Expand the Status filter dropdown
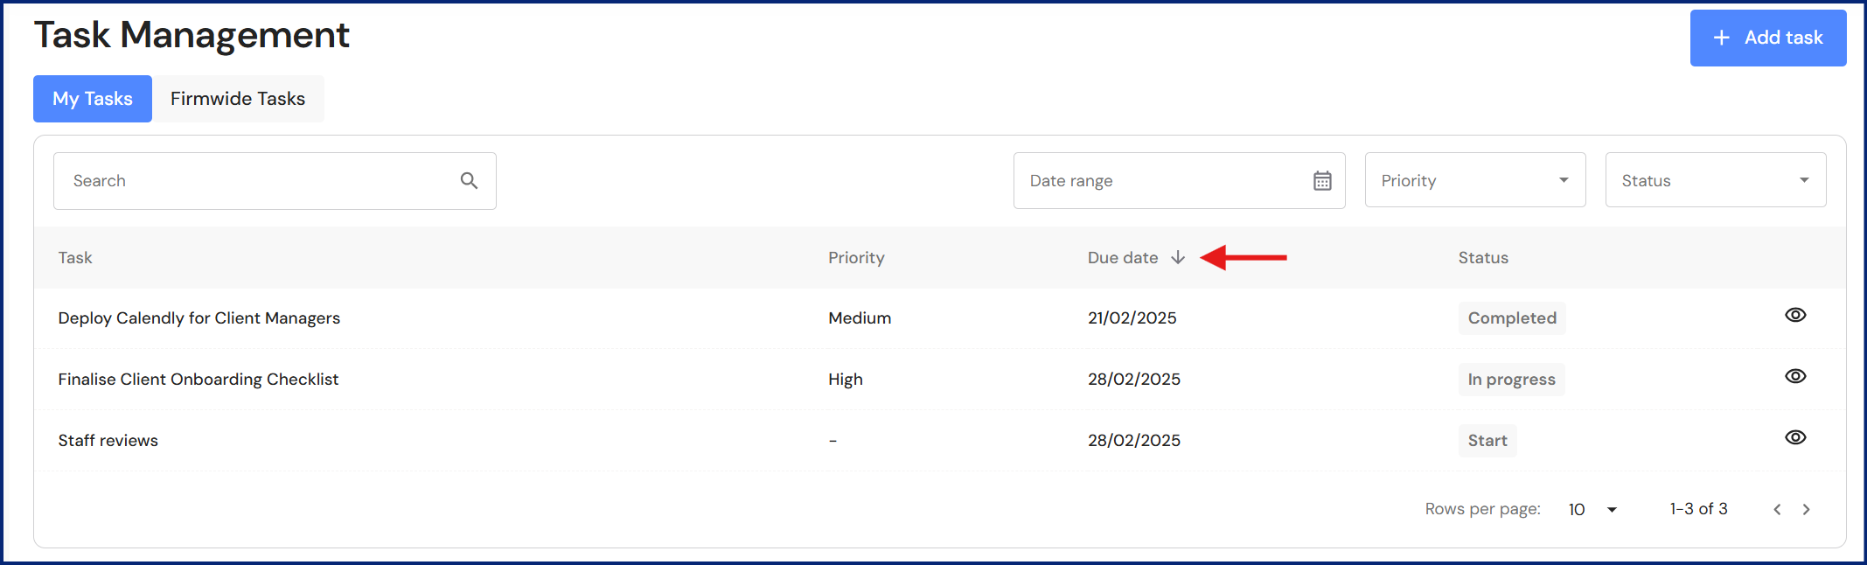The image size is (1867, 565). (x=1715, y=180)
